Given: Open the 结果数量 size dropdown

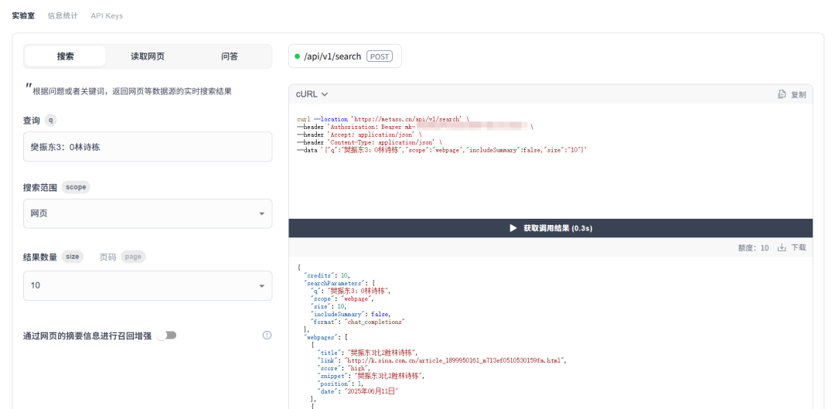Looking at the screenshot, I should coord(148,285).
